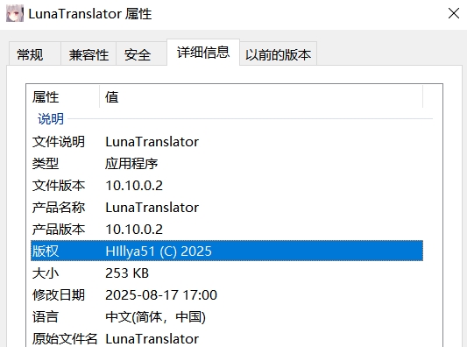Screen dimensions: 467x347
Task: Select the 修改日期 row
Action: [227, 295]
